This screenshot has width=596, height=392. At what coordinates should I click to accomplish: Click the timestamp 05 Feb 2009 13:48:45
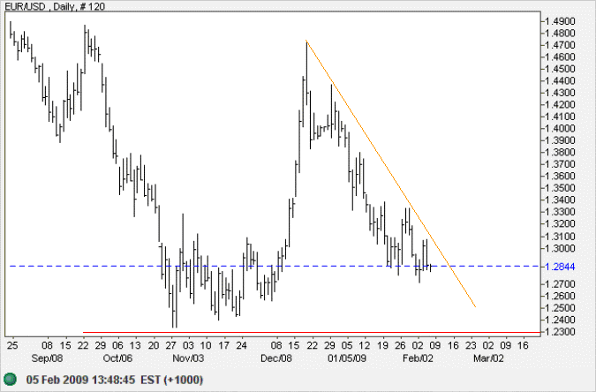[80, 380]
